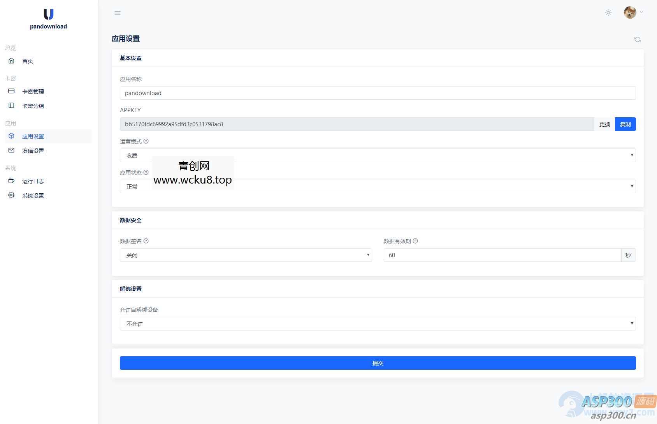Click the 数据有效期 help question mark icon
This screenshot has width=657, height=424.
[415, 241]
